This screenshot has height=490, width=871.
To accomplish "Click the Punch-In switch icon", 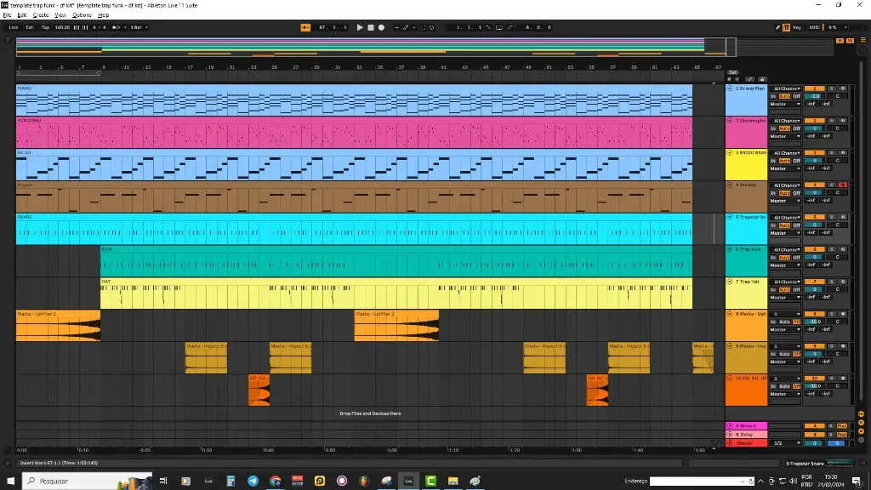I will click(489, 27).
